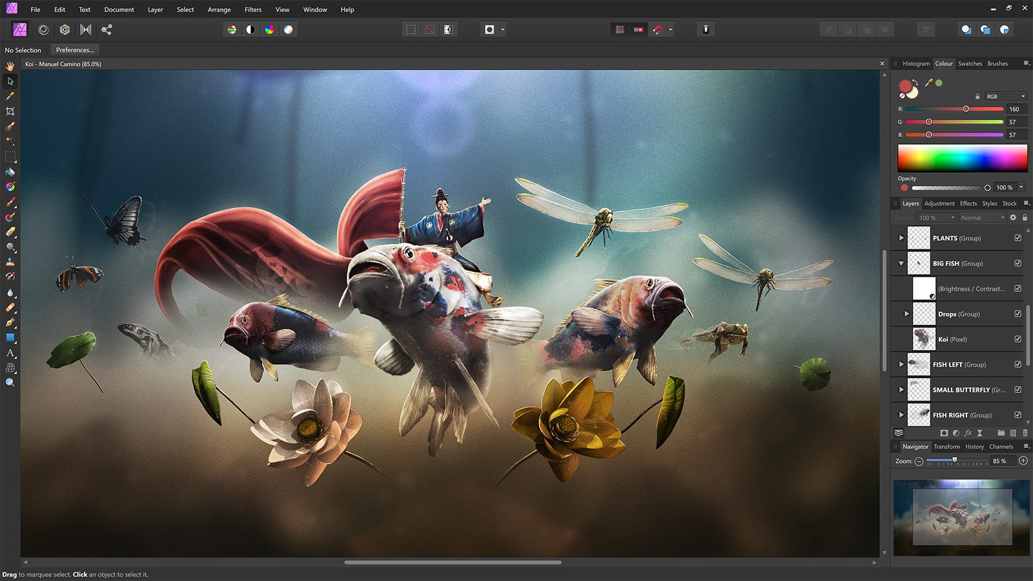This screenshot has width=1033, height=581.
Task: Uncheck visibility of Koi pixel layer
Action: [1018, 339]
